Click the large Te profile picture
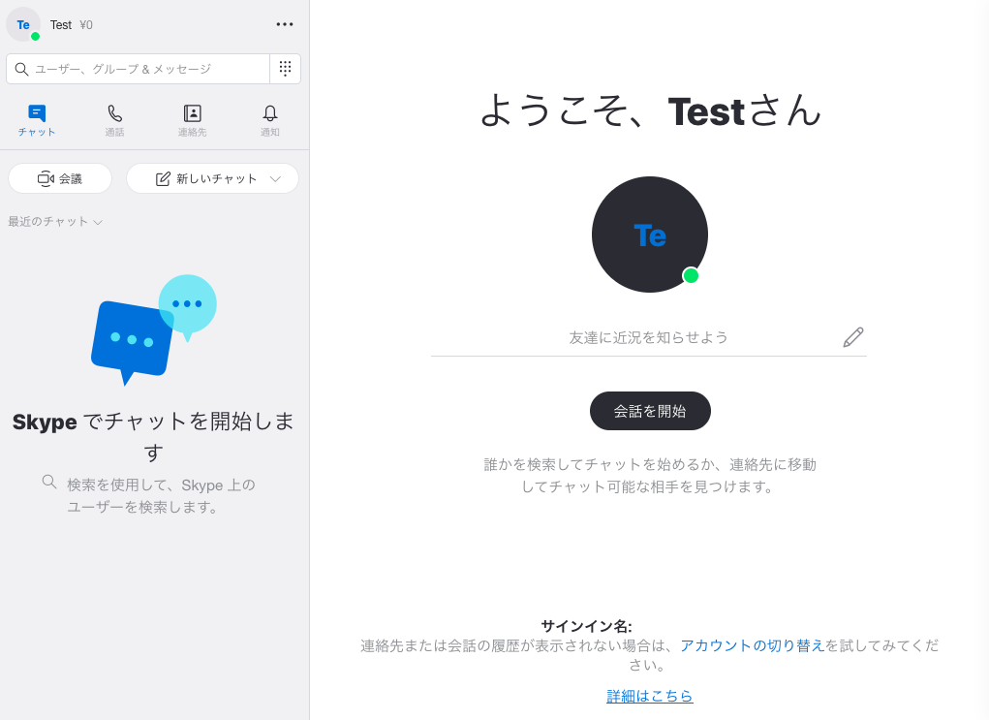 (650, 235)
